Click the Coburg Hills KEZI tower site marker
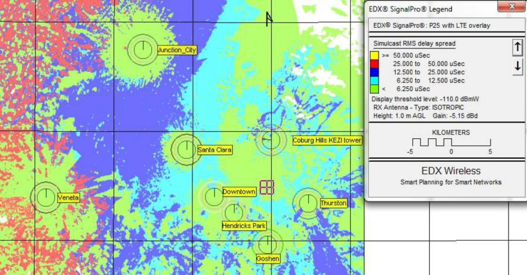This screenshot has width=527, height=275. (x=271, y=140)
